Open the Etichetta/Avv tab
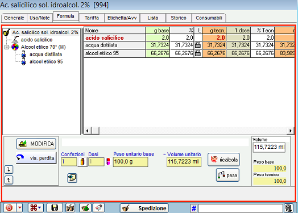Screen dimensions: 298x213 coord(122,18)
